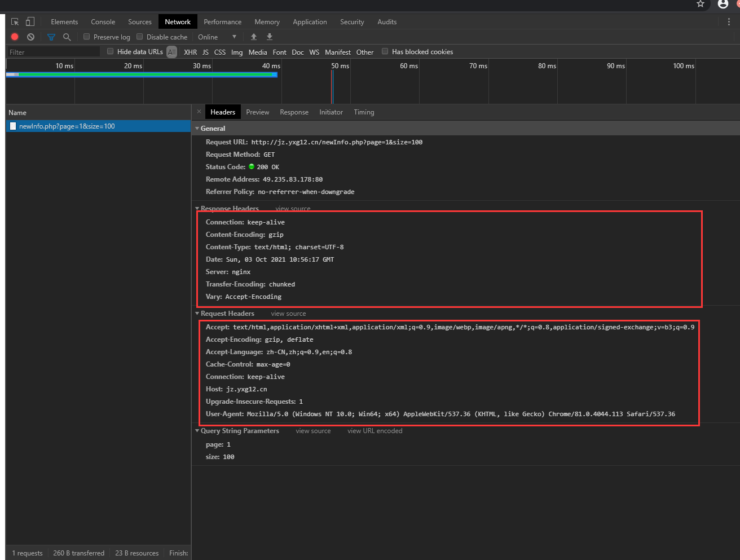Click the Remote Address 49.235.83.178:80 value

293,179
